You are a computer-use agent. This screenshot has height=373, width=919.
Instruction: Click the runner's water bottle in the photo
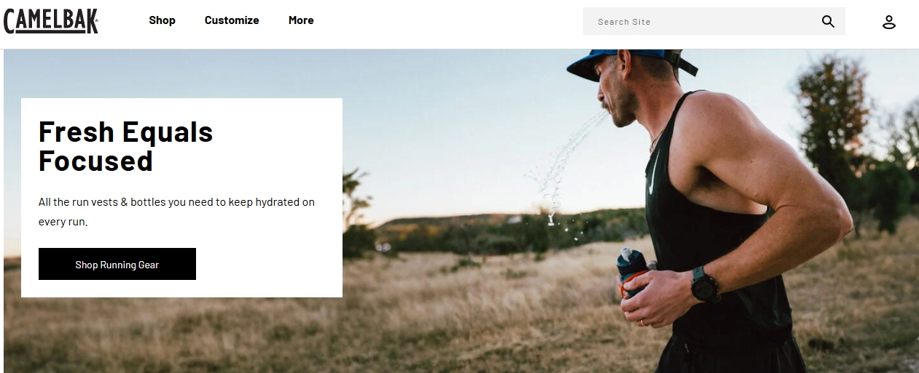pos(631,273)
